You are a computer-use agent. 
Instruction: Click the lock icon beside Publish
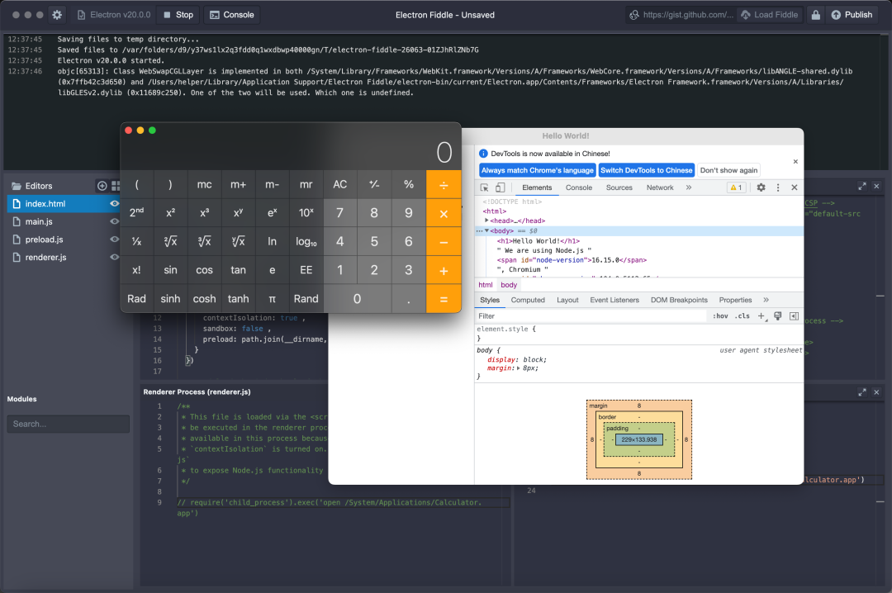[x=816, y=15]
